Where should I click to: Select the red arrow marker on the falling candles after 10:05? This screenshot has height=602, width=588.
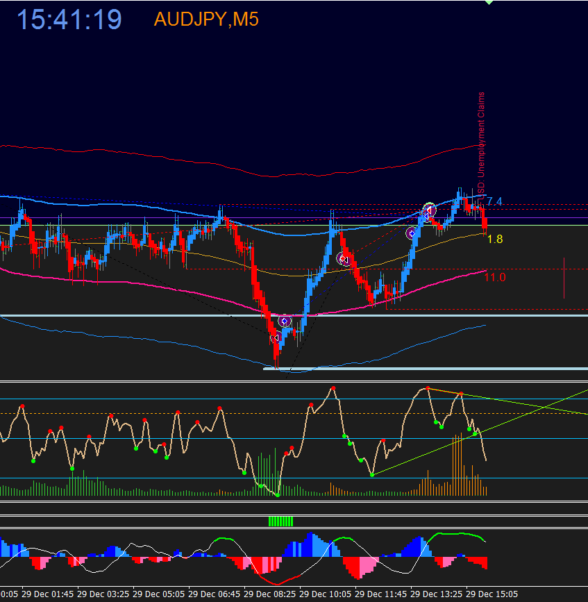(344, 259)
